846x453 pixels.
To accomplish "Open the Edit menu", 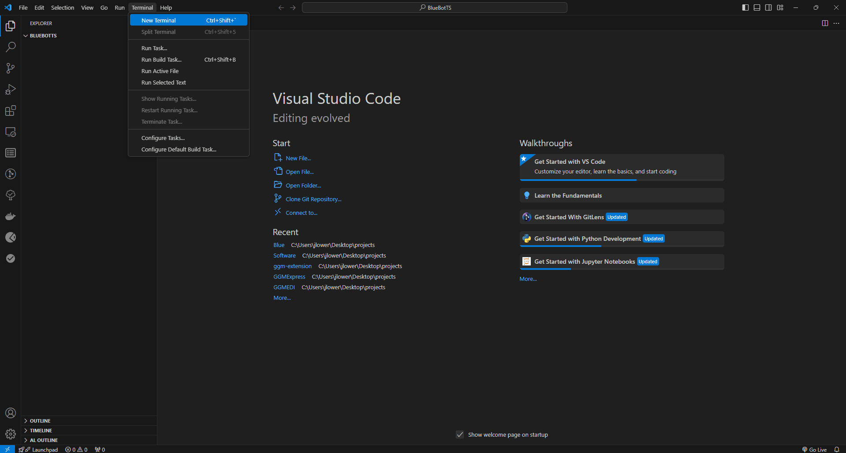I will point(39,7).
